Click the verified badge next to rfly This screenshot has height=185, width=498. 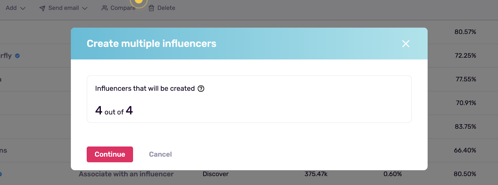point(17,56)
